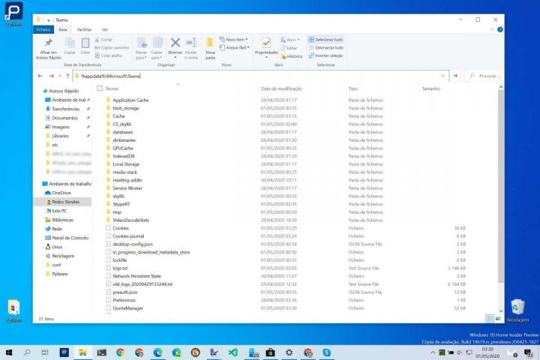Image resolution: width=540 pixels, height=360 pixels.
Task: Click Selecionar tudo in the ribbon
Action: coord(328,39)
